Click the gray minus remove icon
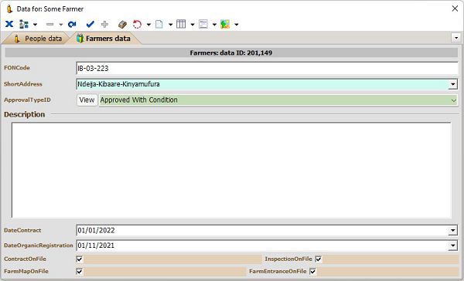 [x=49, y=24]
